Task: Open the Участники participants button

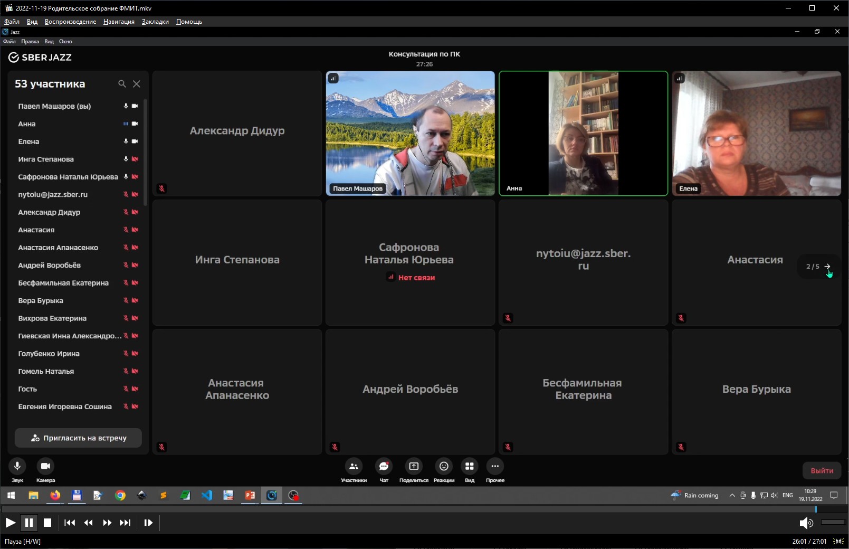Action: 354,466
